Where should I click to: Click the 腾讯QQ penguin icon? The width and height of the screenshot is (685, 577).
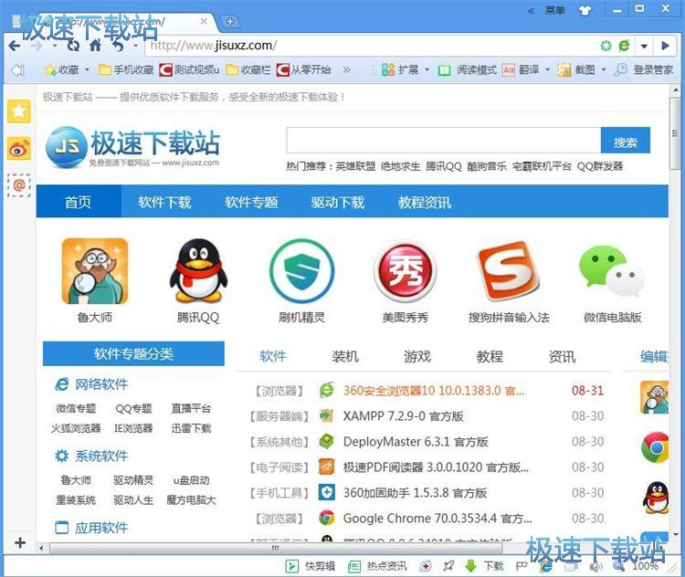coord(198,271)
